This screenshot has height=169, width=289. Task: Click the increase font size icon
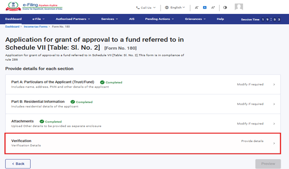pyautogui.click(x=213, y=8)
